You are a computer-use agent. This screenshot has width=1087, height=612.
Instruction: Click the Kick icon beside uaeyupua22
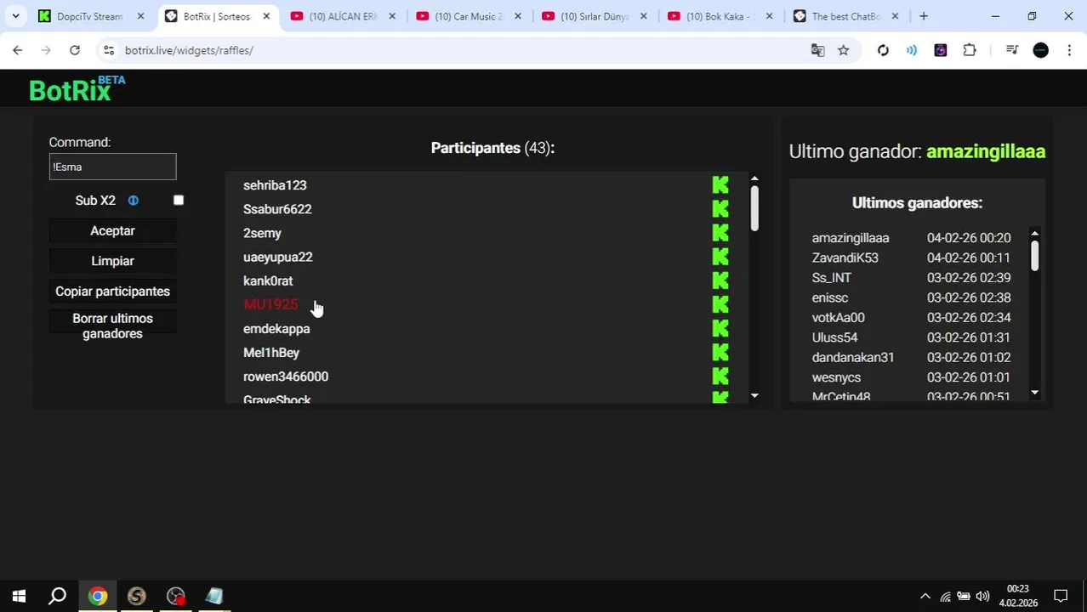720,256
